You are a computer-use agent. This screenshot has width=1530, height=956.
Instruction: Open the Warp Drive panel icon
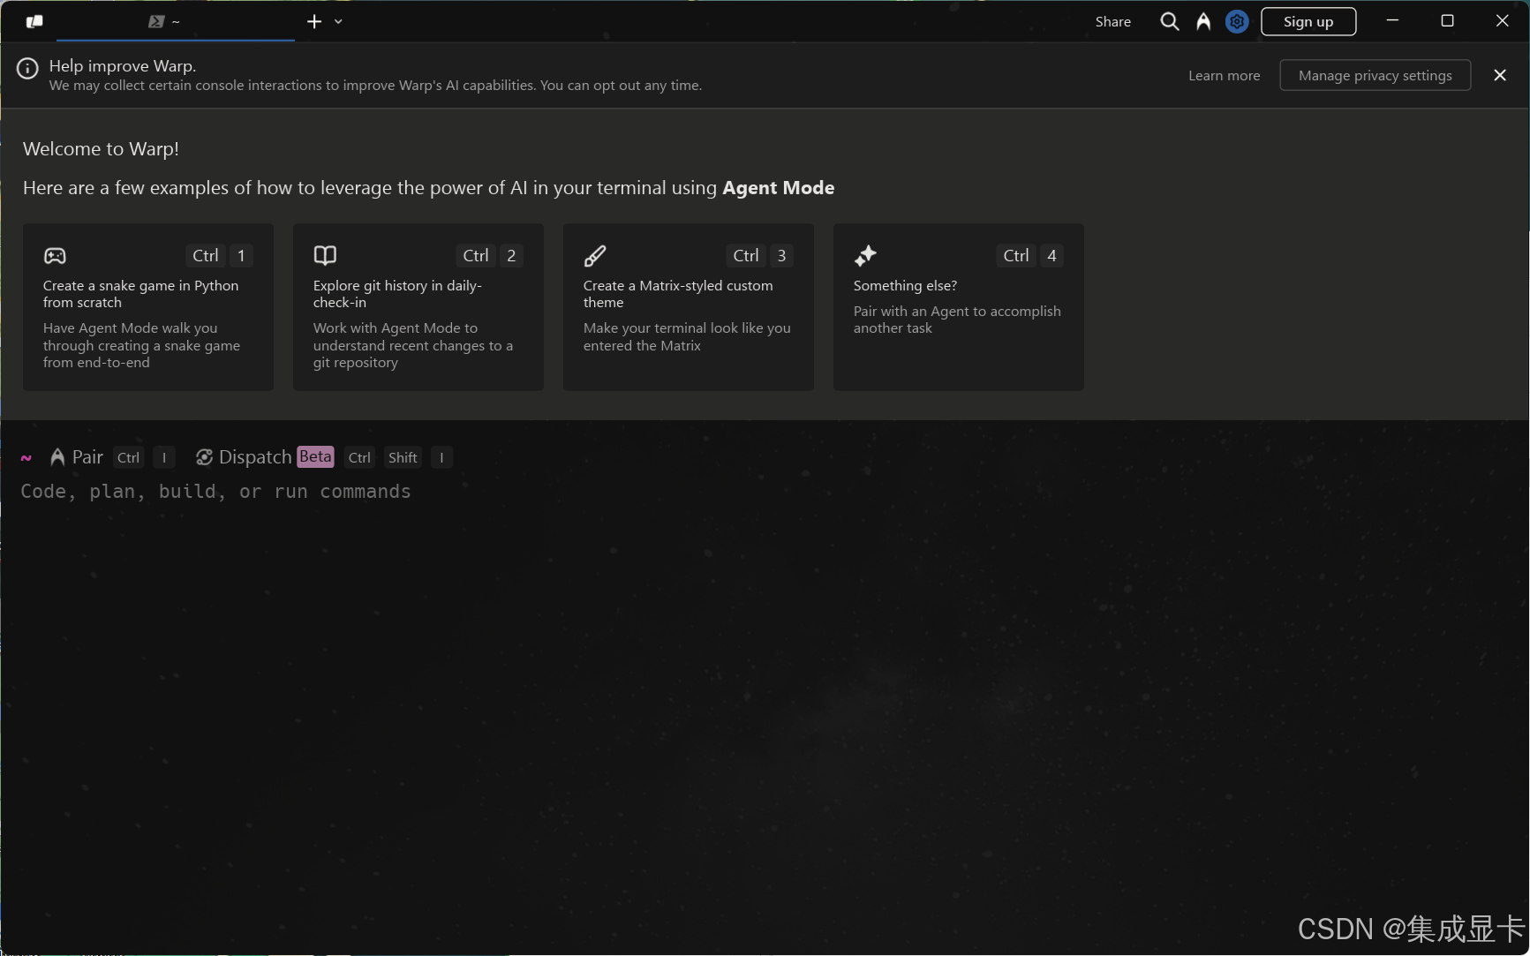tap(34, 21)
